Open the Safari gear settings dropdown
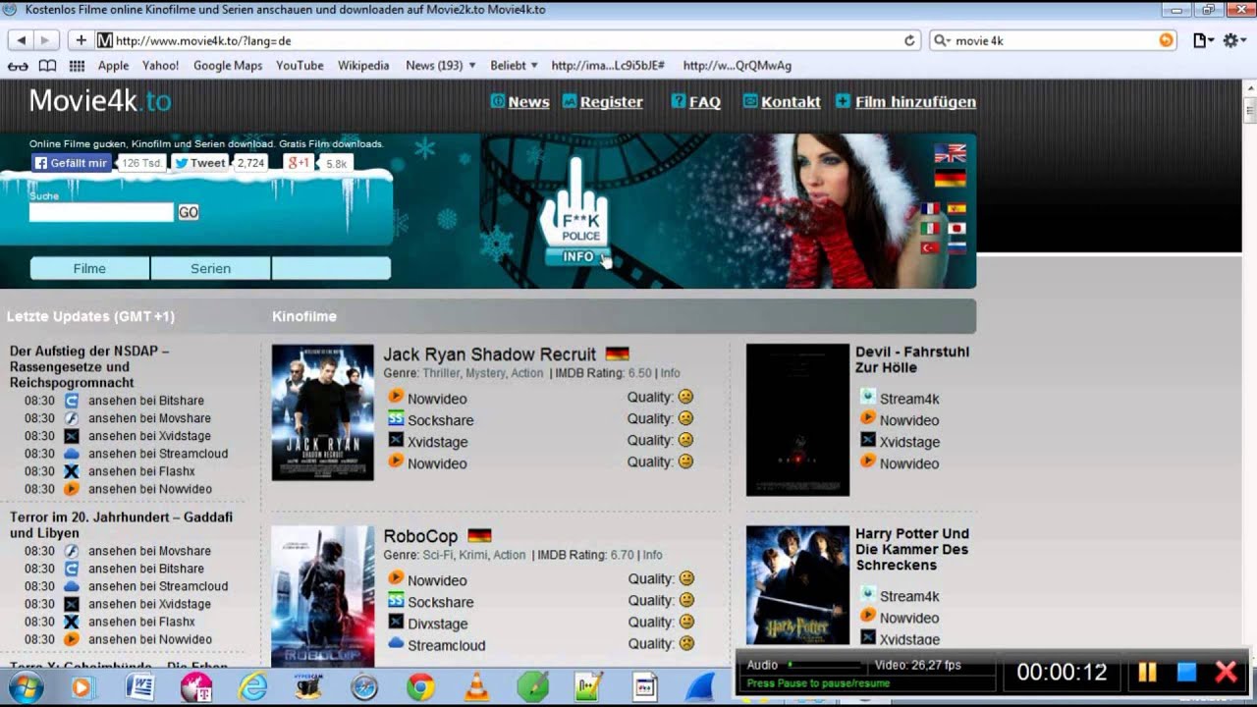Screen dimensions: 1257x707 pos(1234,40)
